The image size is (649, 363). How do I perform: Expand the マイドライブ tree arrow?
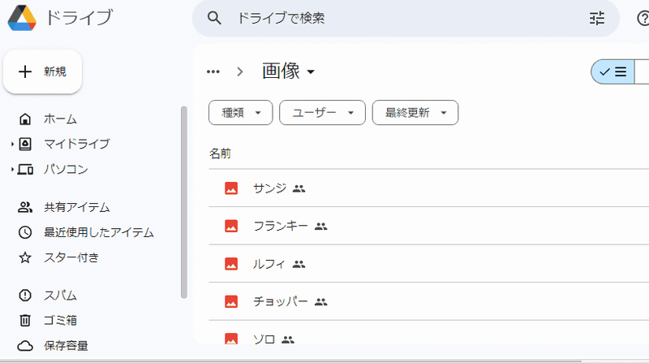click(12, 145)
